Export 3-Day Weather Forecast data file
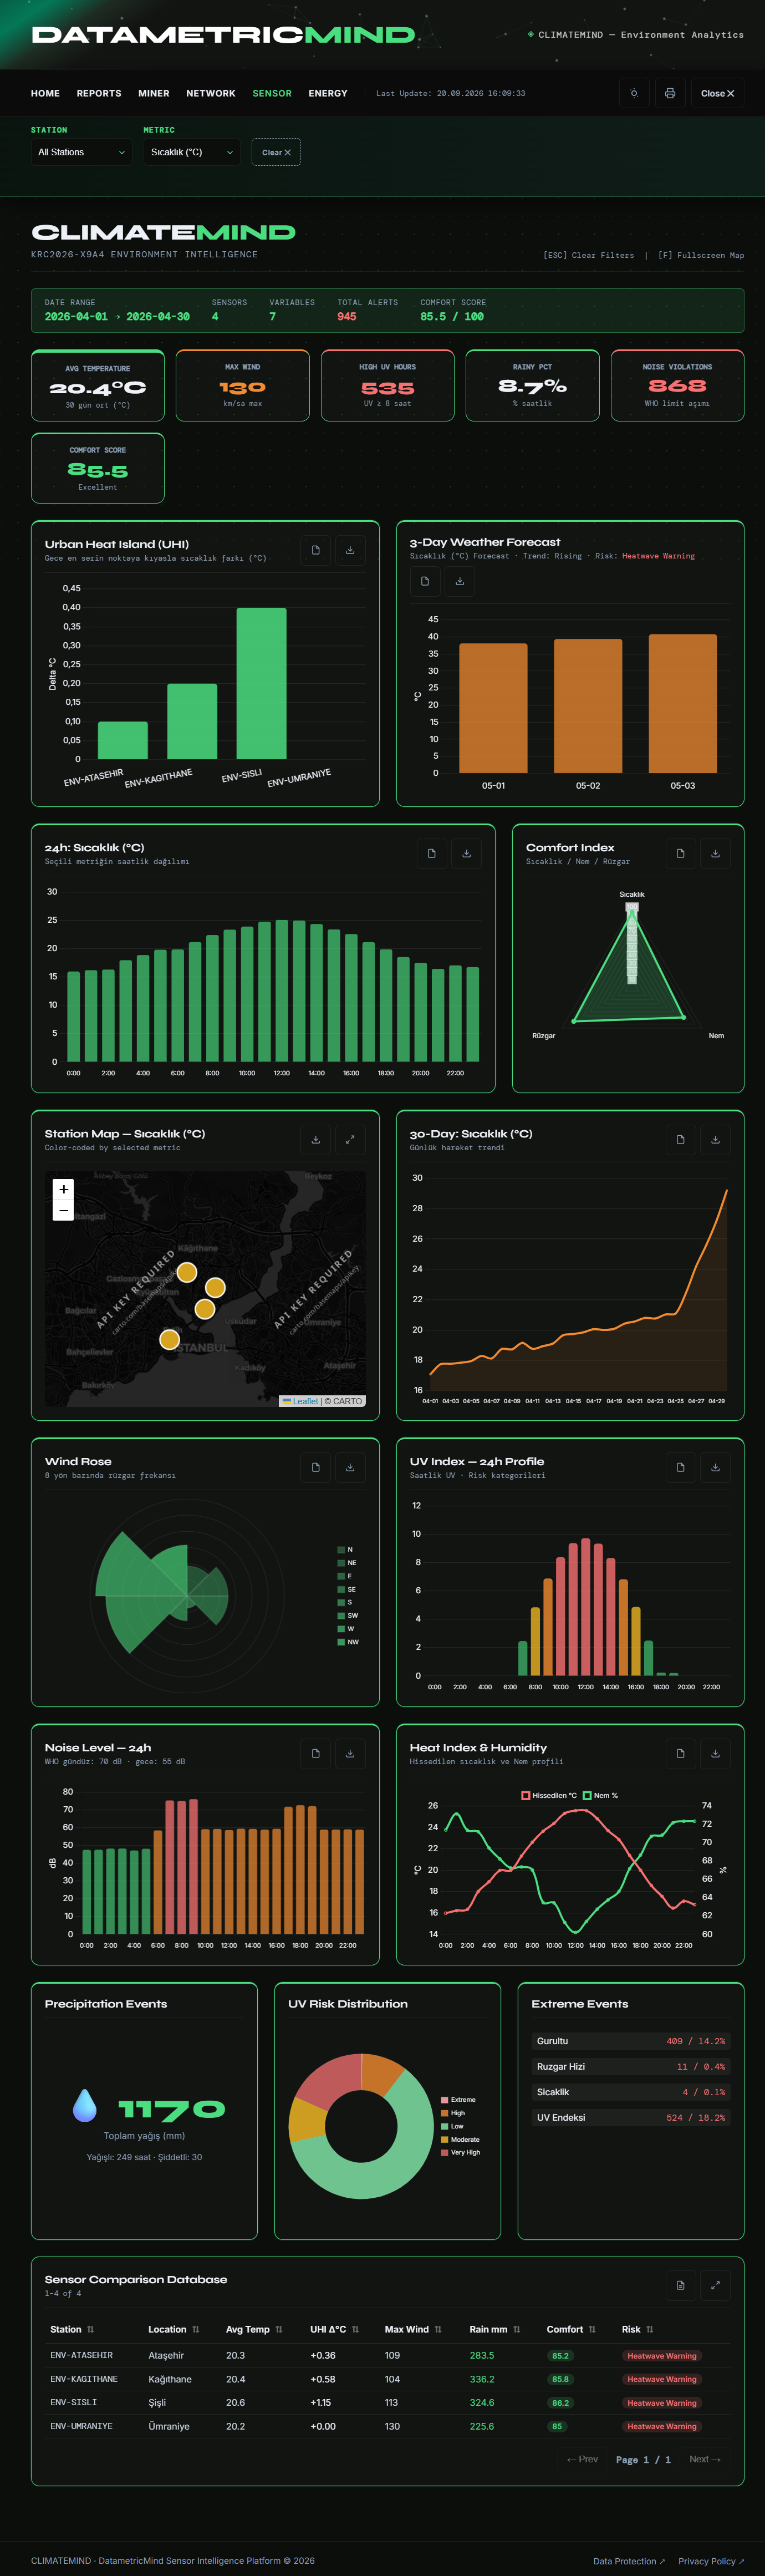Image resolution: width=765 pixels, height=2576 pixels. [425, 581]
